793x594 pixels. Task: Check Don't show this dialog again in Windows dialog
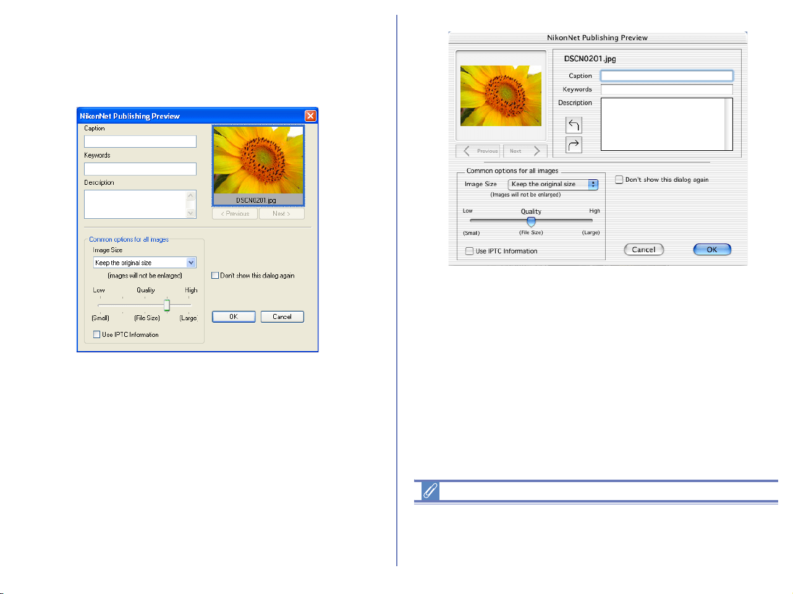coord(215,276)
